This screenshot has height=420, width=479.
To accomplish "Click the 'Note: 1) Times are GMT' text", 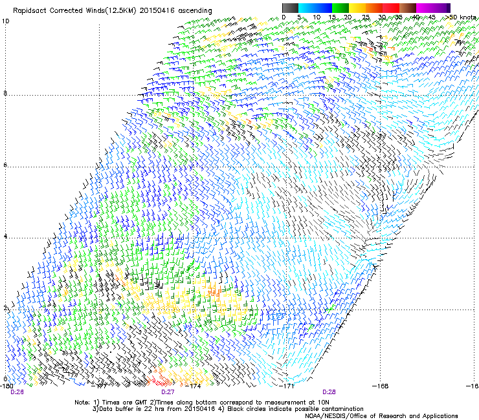I will [112, 403].
